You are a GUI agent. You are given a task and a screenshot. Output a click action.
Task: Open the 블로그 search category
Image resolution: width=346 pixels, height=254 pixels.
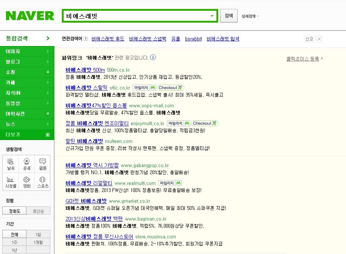pos(27,62)
